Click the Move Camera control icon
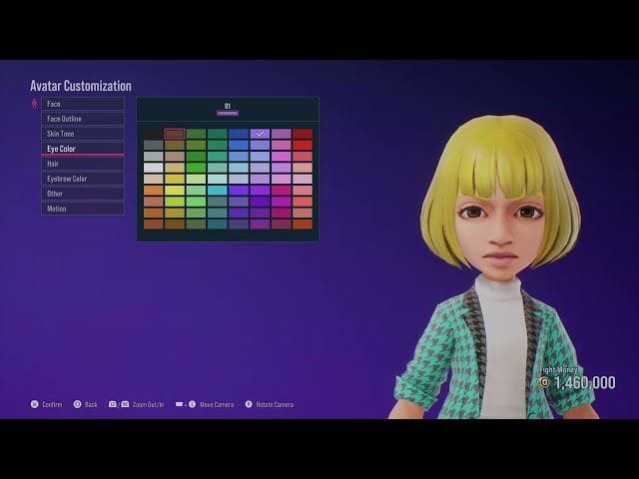The width and height of the screenshot is (639, 479). (x=180, y=404)
